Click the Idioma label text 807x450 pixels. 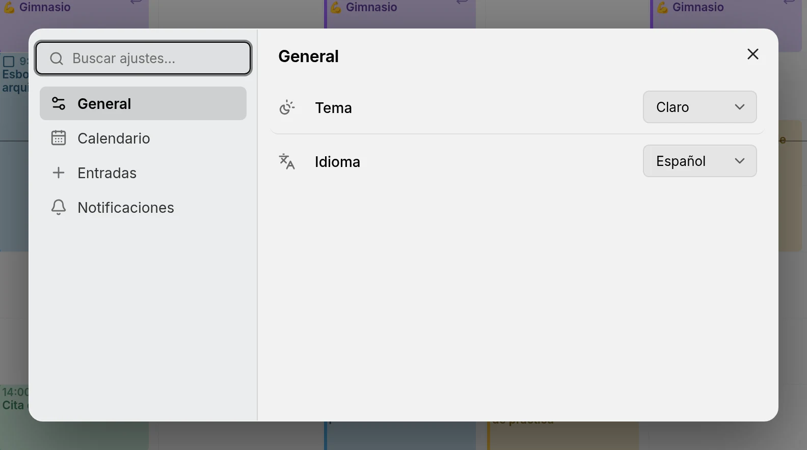337,161
